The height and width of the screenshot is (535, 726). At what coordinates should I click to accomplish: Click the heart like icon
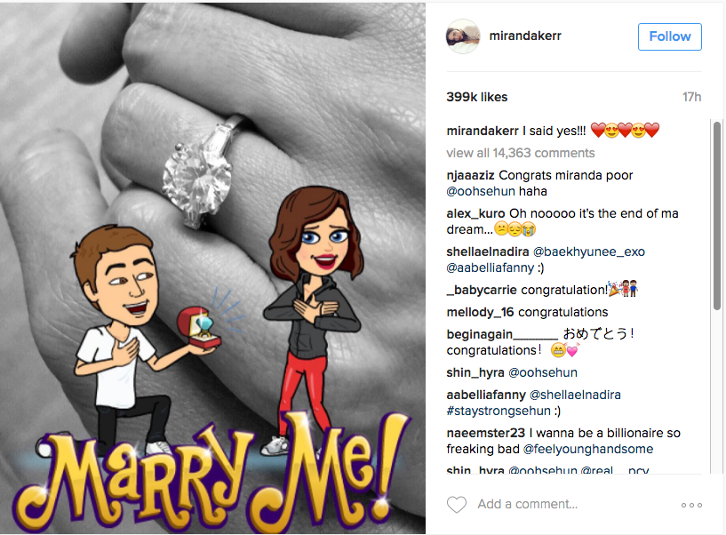[457, 505]
